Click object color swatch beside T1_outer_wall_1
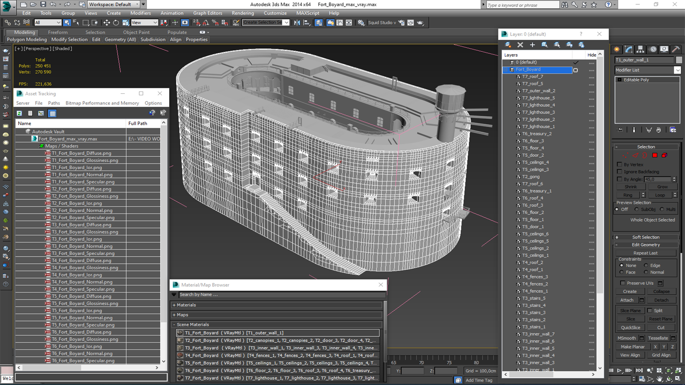 click(679, 60)
